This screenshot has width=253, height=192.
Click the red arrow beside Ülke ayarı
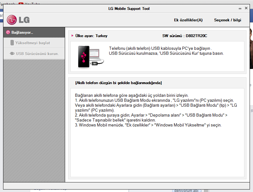click(x=73, y=36)
